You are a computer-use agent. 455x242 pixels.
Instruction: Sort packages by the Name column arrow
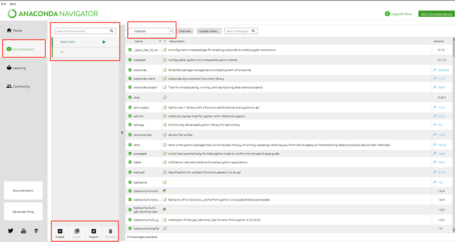[160, 41]
